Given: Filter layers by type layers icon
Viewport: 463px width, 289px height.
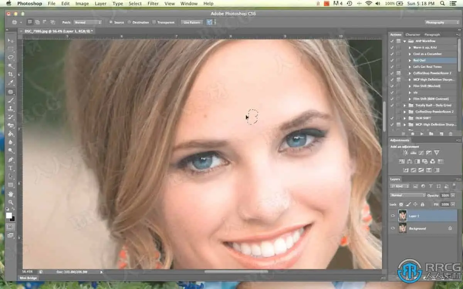Looking at the screenshot, I should (431, 186).
